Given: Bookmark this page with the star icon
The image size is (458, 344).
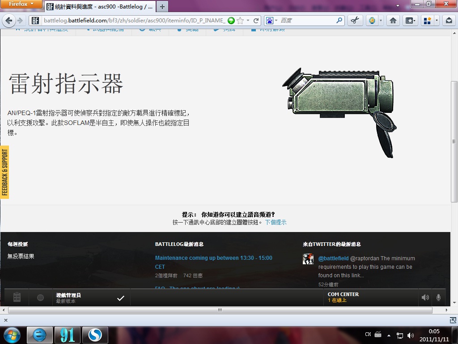Looking at the screenshot, I should [x=240, y=21].
